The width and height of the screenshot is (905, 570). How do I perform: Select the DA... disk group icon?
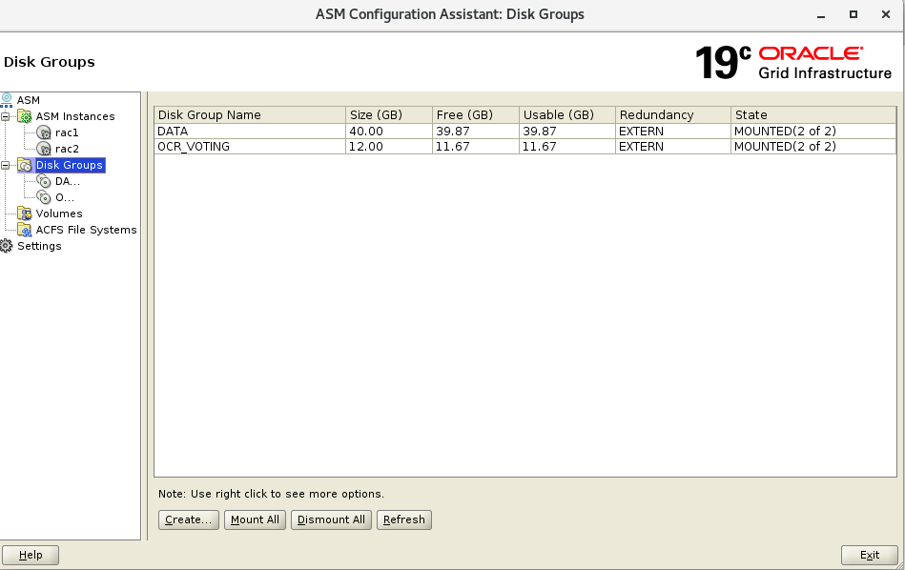(44, 181)
